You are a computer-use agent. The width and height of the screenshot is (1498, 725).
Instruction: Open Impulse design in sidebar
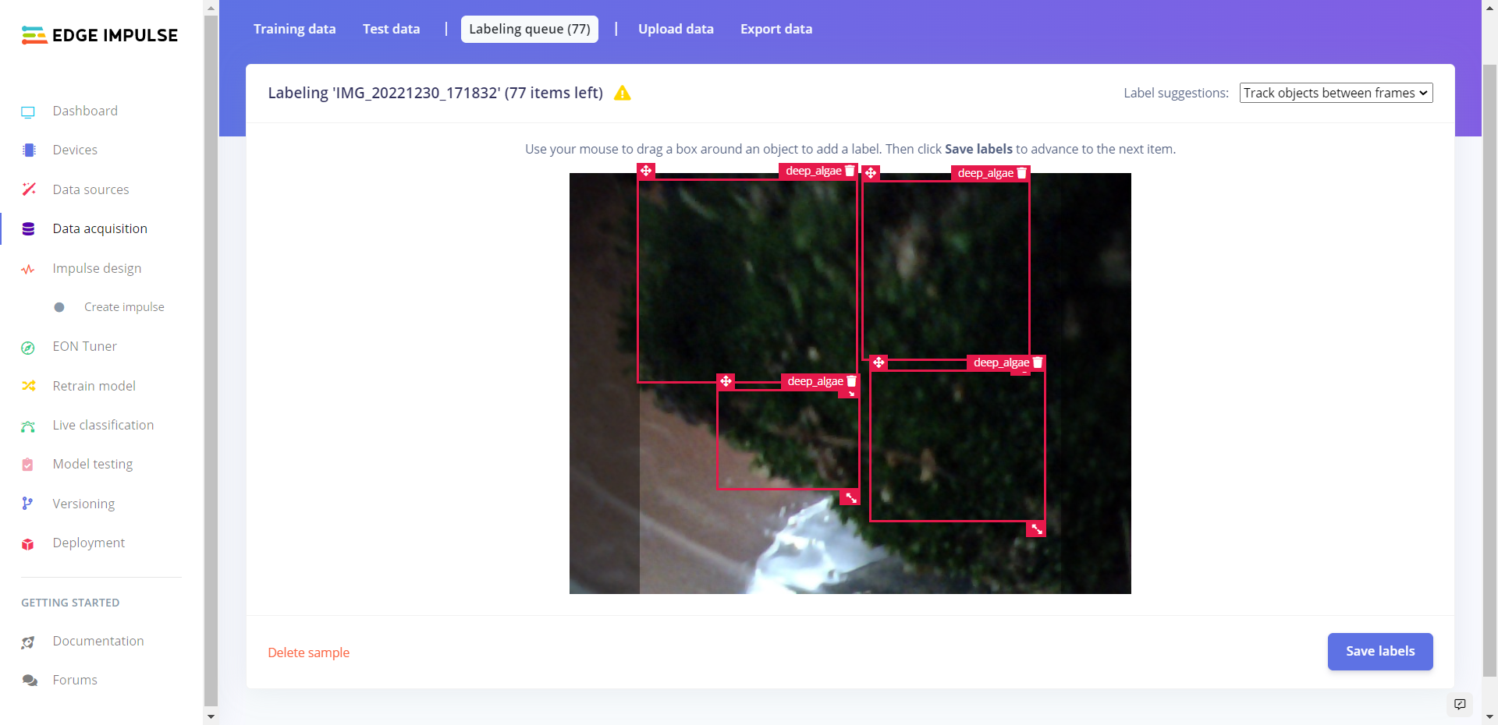(x=97, y=268)
